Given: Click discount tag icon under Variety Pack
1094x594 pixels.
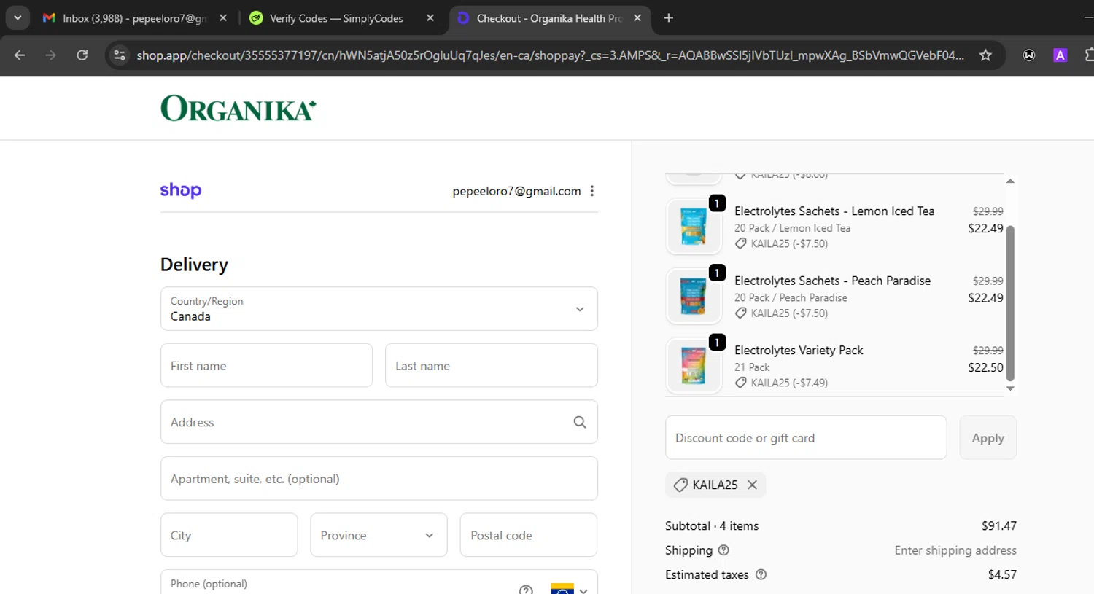Looking at the screenshot, I should [x=741, y=383].
